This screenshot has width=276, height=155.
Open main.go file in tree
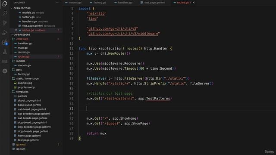click(23, 48)
